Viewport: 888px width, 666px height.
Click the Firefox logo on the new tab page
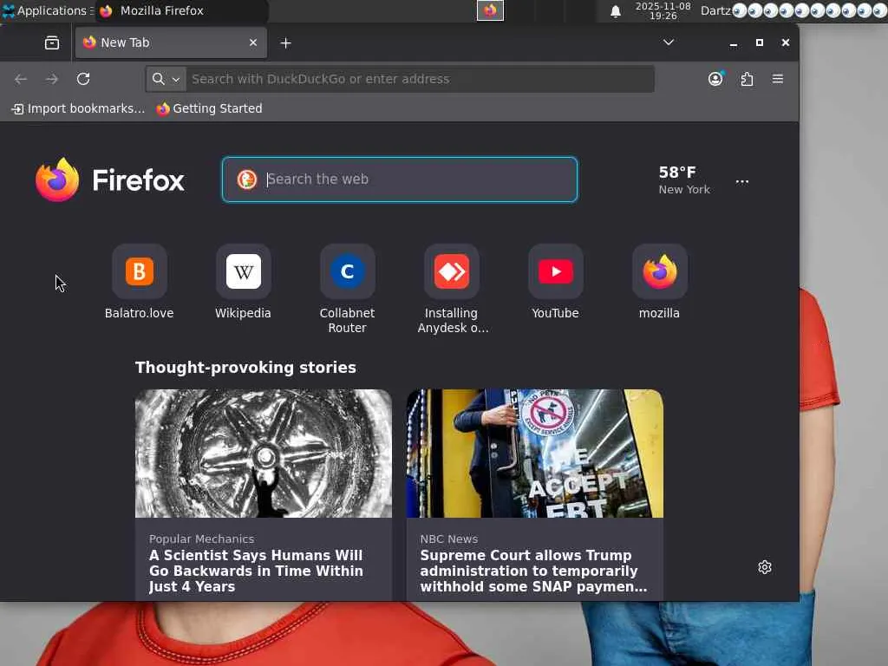click(110, 180)
